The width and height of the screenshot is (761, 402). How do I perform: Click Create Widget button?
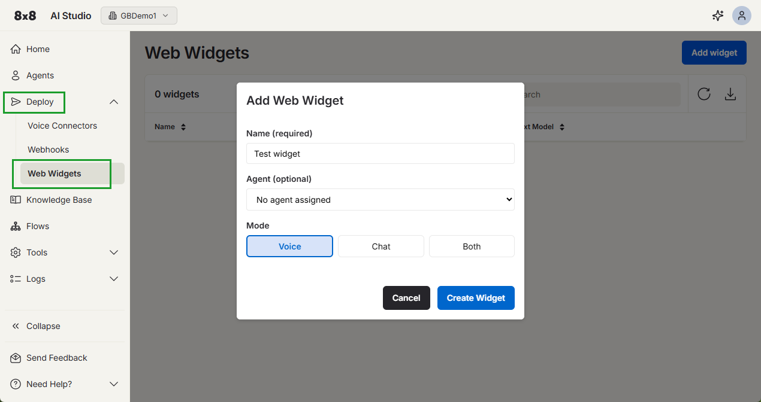point(476,298)
